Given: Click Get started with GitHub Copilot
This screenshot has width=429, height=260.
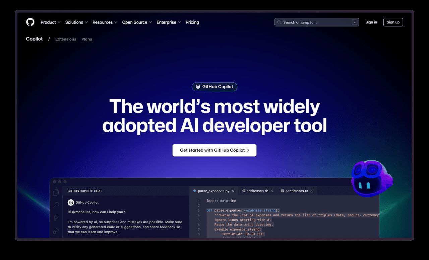Looking at the screenshot, I should click(214, 150).
